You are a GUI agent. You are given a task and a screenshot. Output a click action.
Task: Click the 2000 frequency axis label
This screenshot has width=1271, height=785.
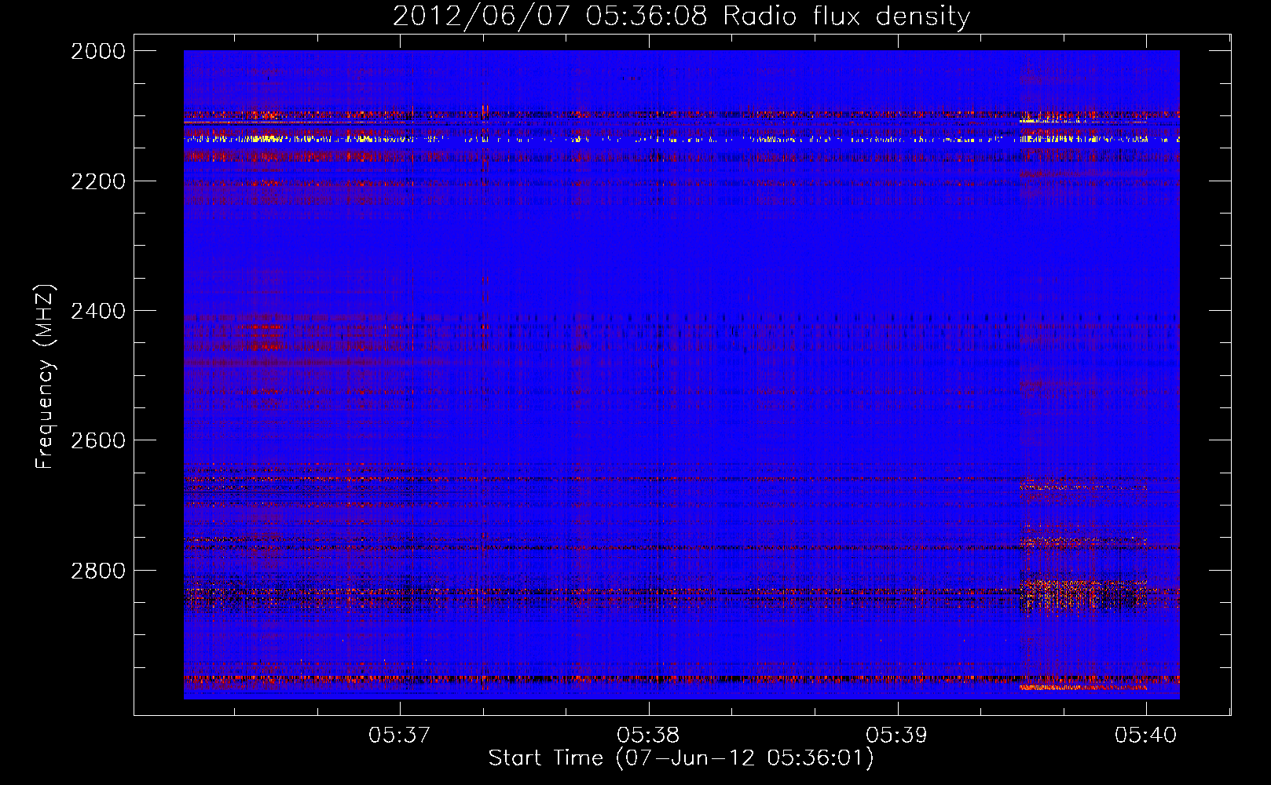coord(98,51)
